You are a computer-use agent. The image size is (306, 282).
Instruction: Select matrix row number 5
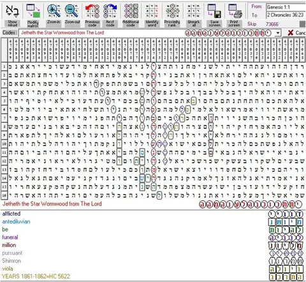pyautogui.click(x=4, y=101)
